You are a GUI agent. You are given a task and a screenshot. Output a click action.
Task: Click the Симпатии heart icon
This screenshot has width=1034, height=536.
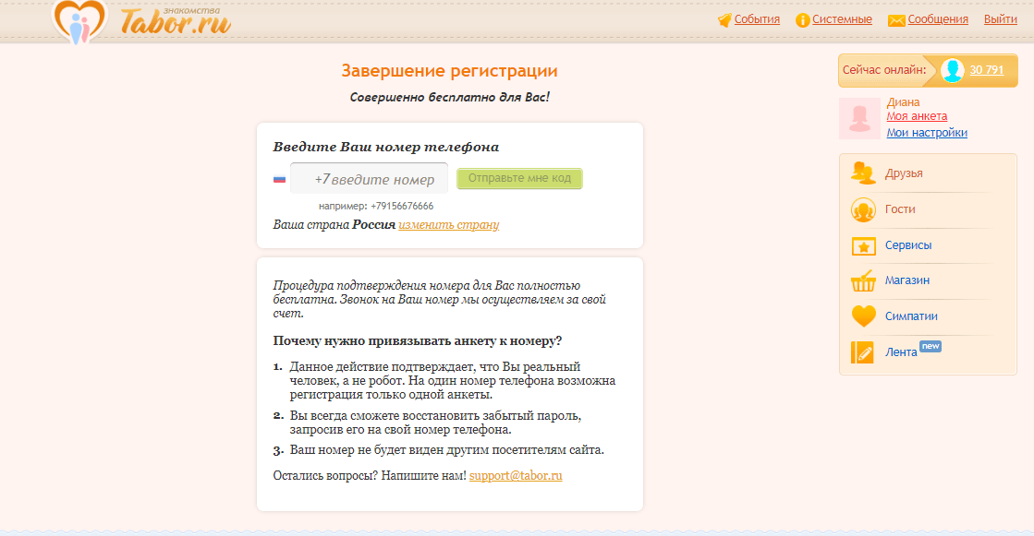point(861,316)
